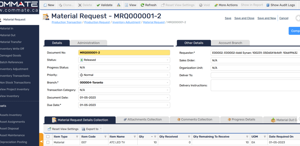300x146 pixels.
Task: Click filter pin icon on UOM column
Action: 265,137
